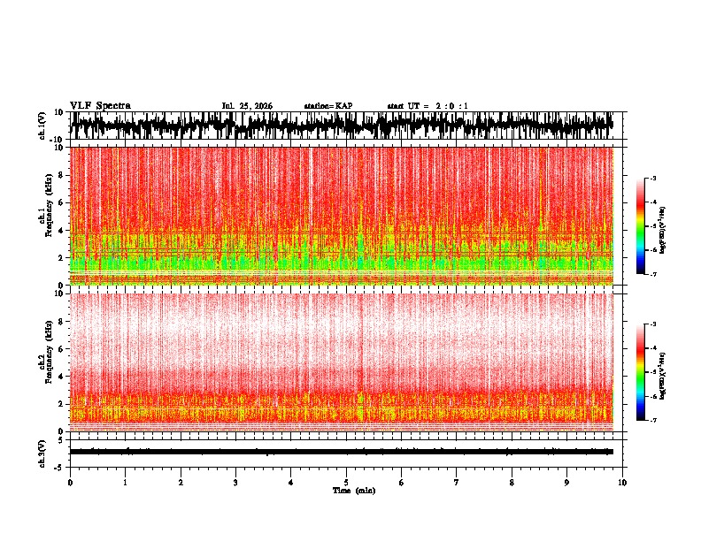Screen dimensions: 701x541
Task: Click the 8 kHz tick on ch.1 frequency axis
Action: tap(61, 175)
